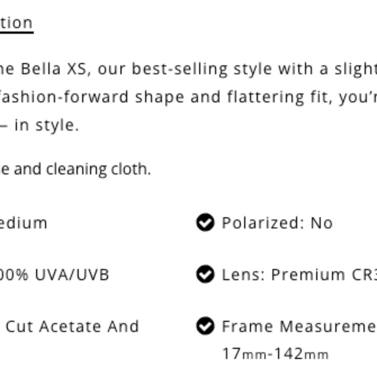
Task: Click the 'edium' size spec text
Action: click(x=23, y=223)
